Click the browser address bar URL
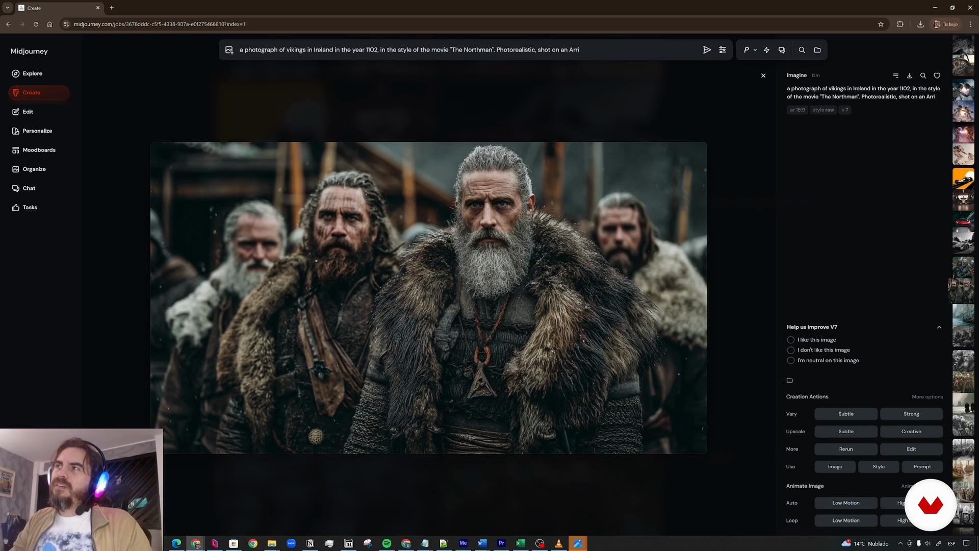979x551 pixels. (x=160, y=24)
